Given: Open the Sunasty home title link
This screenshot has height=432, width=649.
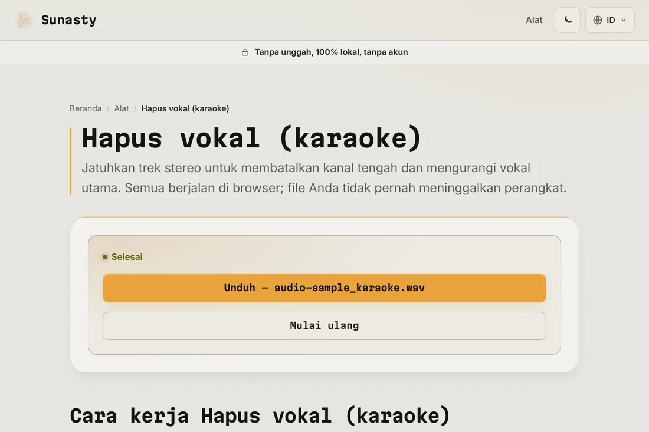Looking at the screenshot, I should (68, 20).
